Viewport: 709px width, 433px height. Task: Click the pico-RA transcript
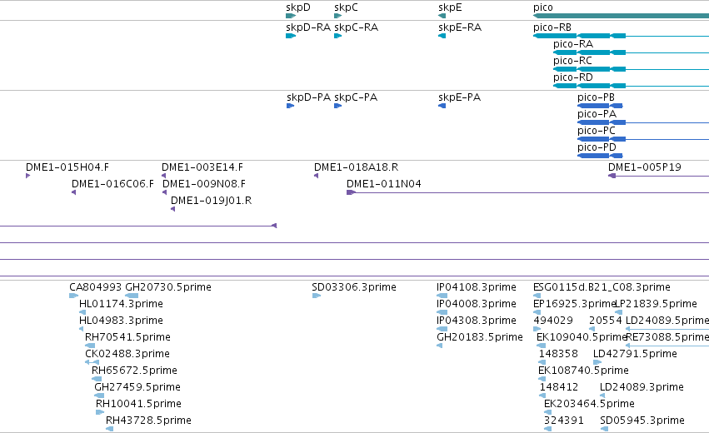click(631, 52)
